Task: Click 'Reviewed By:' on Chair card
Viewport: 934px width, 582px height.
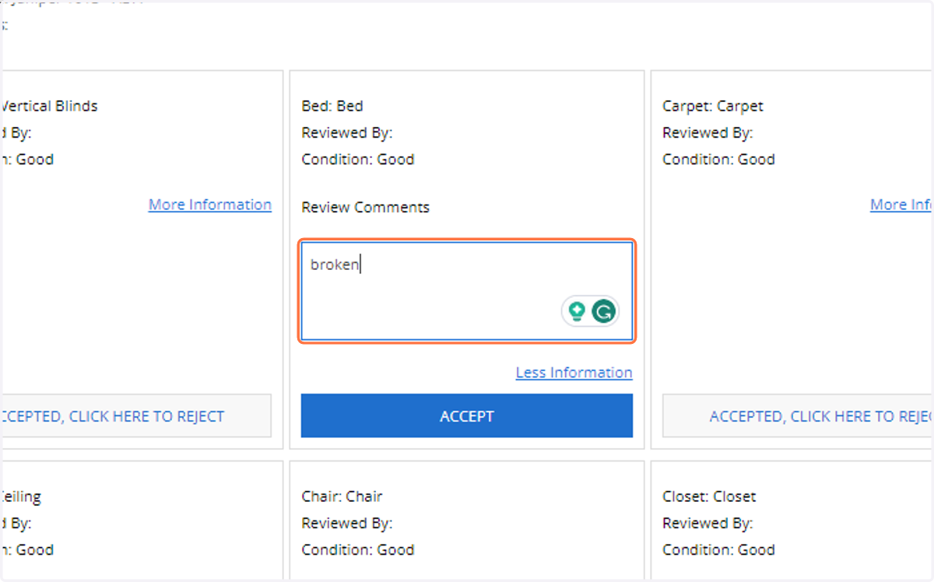Action: pos(347,524)
